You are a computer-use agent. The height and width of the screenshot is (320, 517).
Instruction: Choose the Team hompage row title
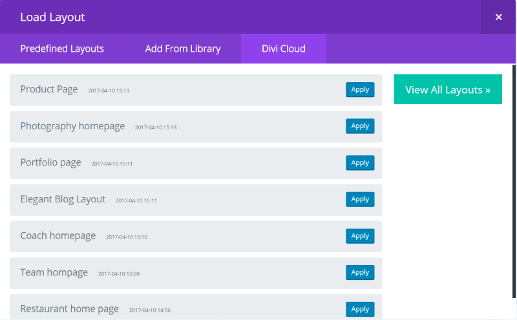point(54,272)
